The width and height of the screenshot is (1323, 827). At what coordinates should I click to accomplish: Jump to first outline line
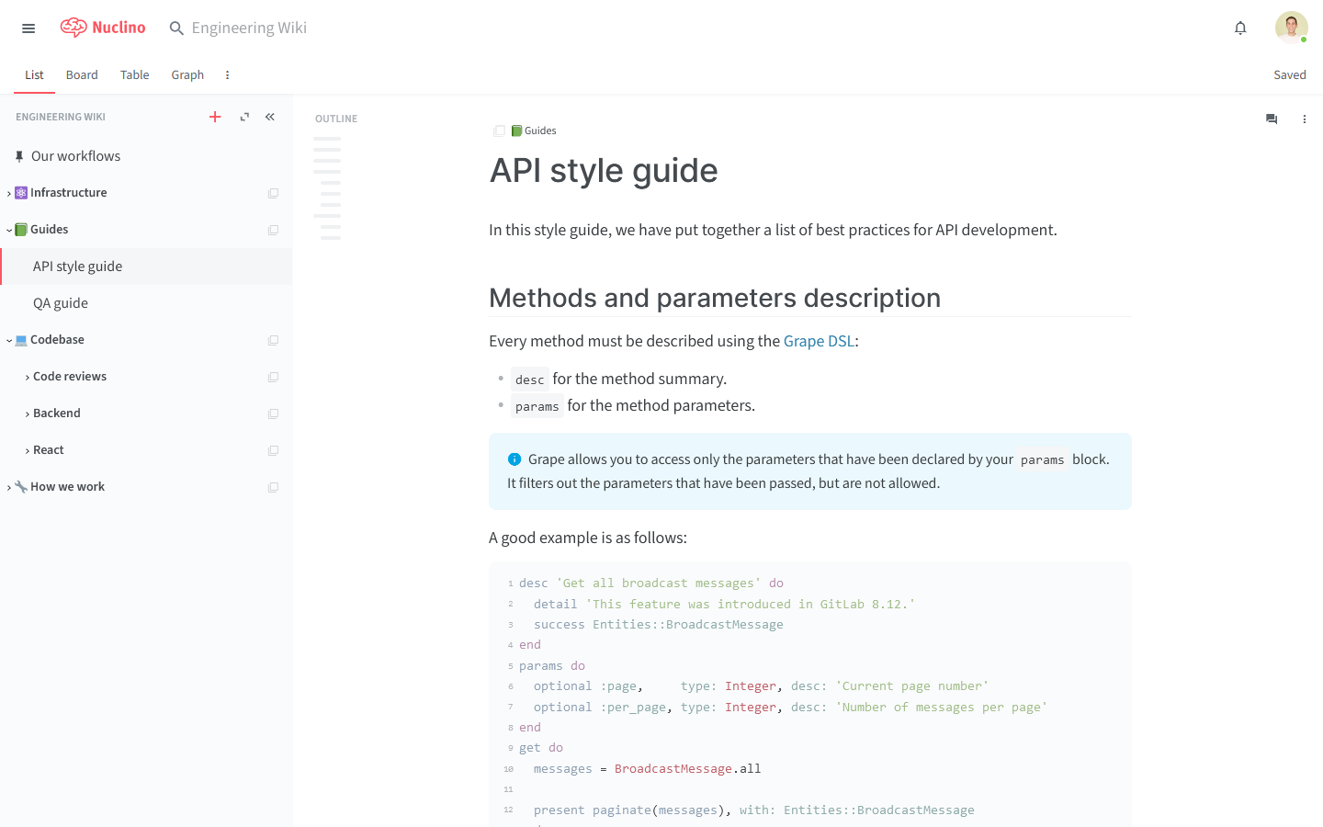point(327,139)
